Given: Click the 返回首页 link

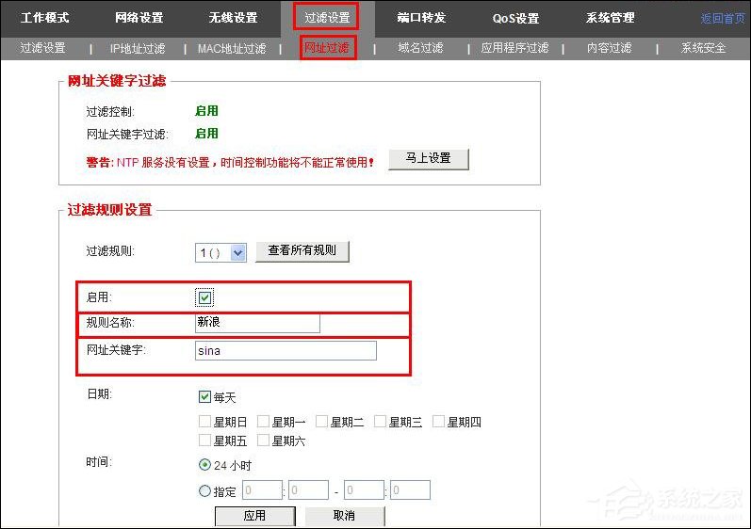Looking at the screenshot, I should pos(723,19).
